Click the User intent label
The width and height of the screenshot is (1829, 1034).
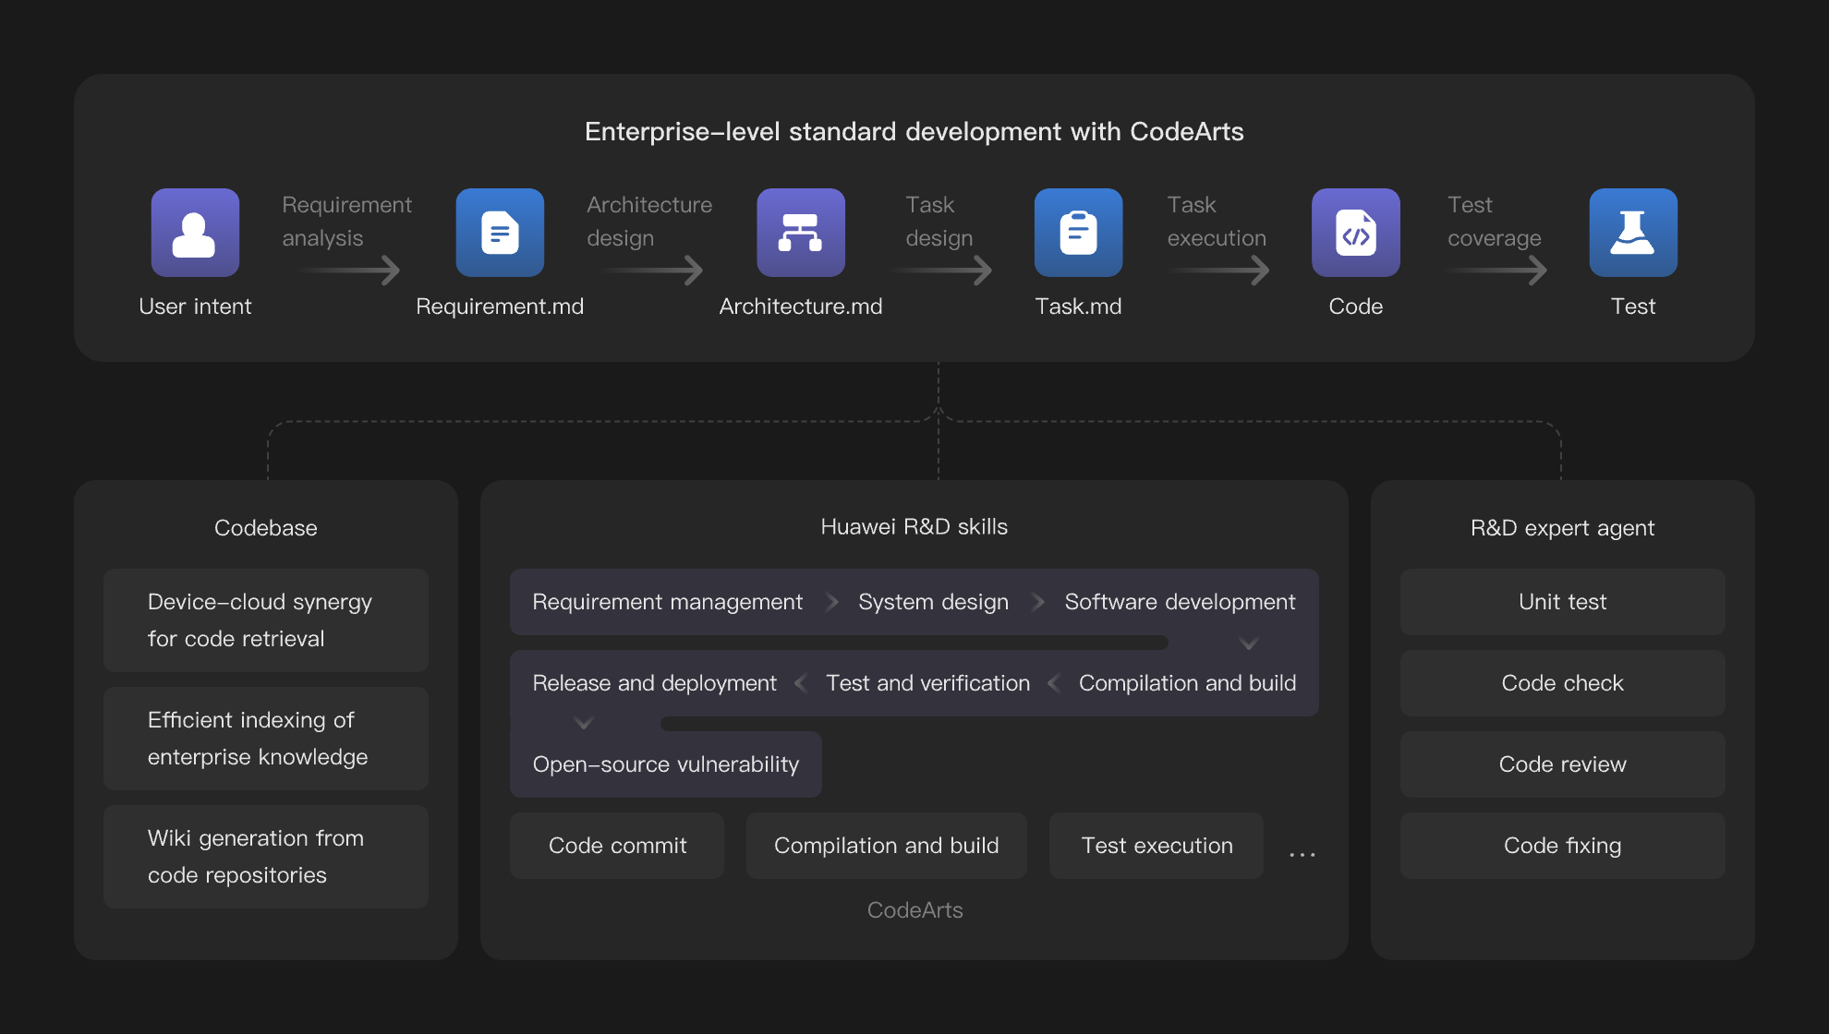(x=195, y=307)
